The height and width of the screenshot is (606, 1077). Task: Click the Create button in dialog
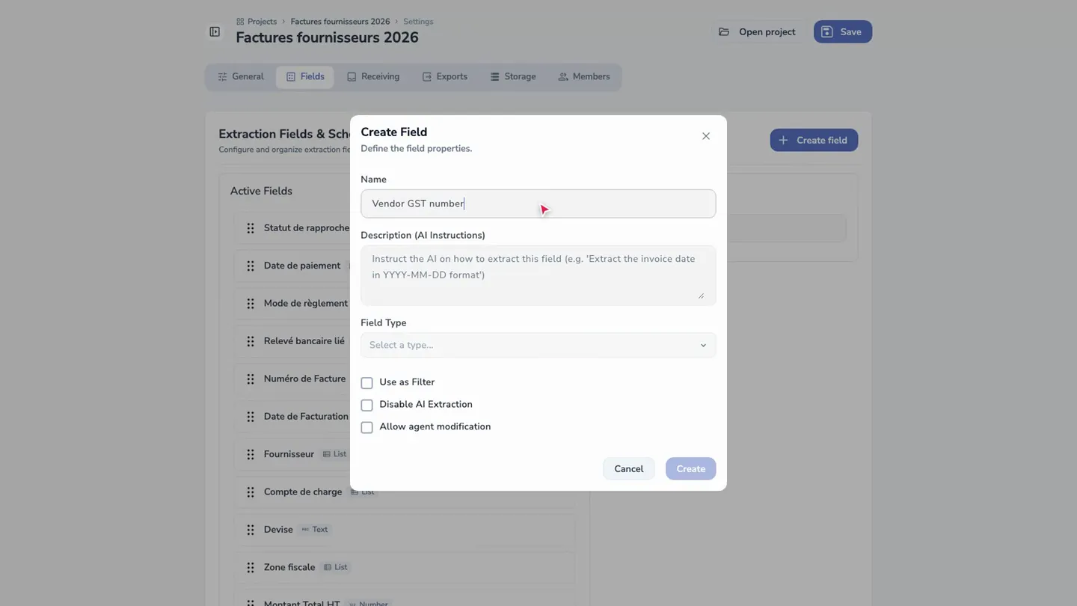[x=691, y=469]
